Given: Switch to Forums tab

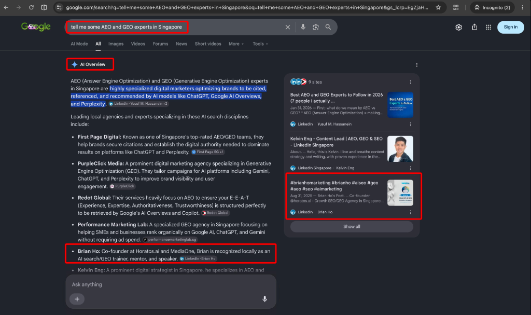Looking at the screenshot, I should (x=160, y=44).
